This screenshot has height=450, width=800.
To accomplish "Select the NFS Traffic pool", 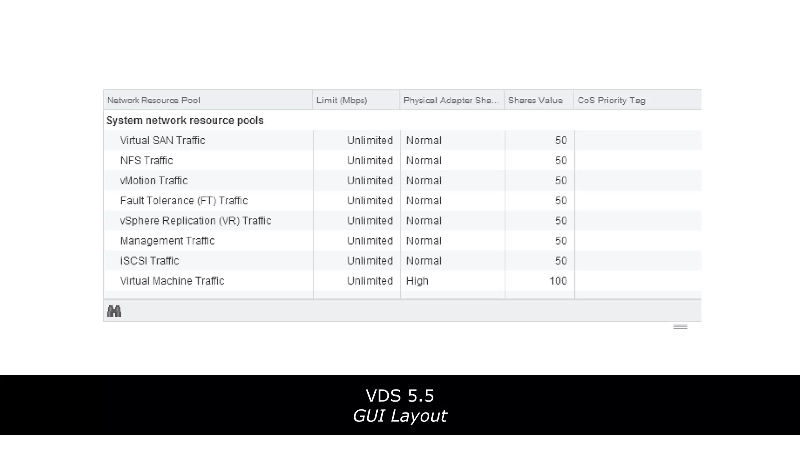I will [x=402, y=161].
